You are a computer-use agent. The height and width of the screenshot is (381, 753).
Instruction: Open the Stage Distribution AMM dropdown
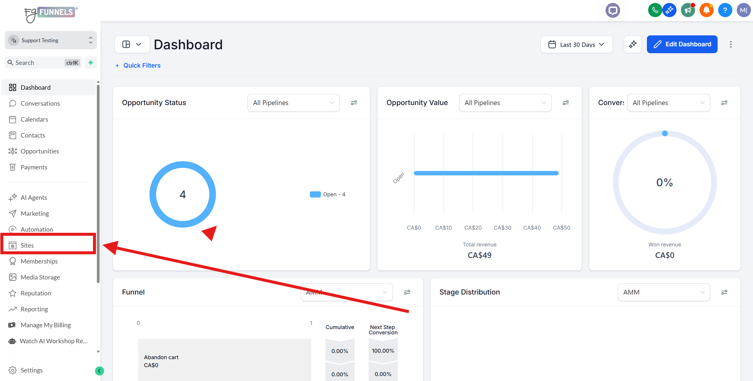663,292
